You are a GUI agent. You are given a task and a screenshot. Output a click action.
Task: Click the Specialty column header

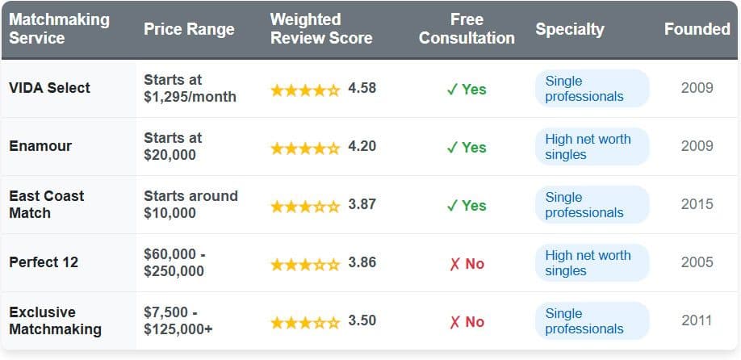[x=569, y=29]
